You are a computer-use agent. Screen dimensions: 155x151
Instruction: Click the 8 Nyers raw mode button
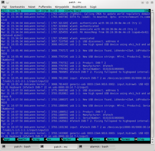(112, 139)
